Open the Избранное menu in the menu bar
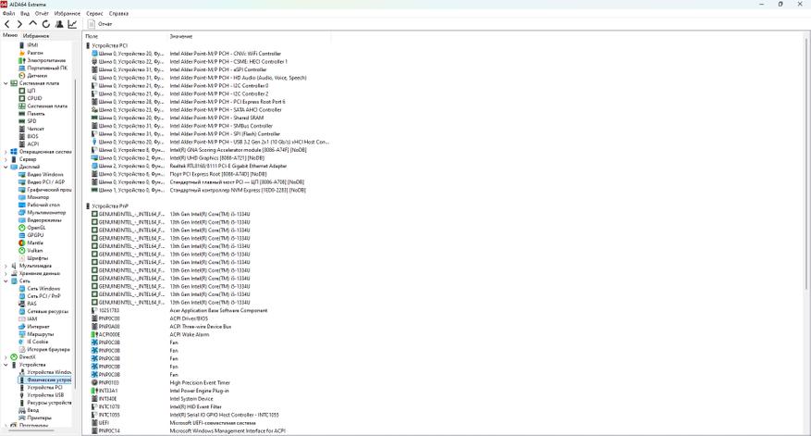This screenshot has height=436, width=811. [68, 14]
